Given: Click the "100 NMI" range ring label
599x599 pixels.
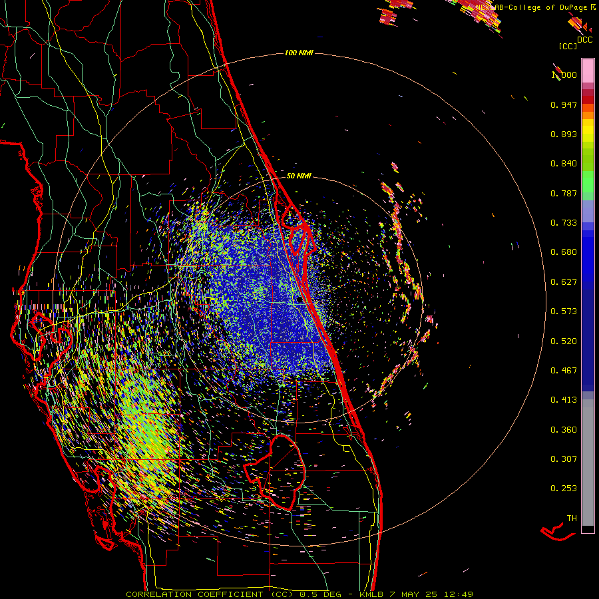Looking at the screenshot, I should pyautogui.click(x=299, y=53).
